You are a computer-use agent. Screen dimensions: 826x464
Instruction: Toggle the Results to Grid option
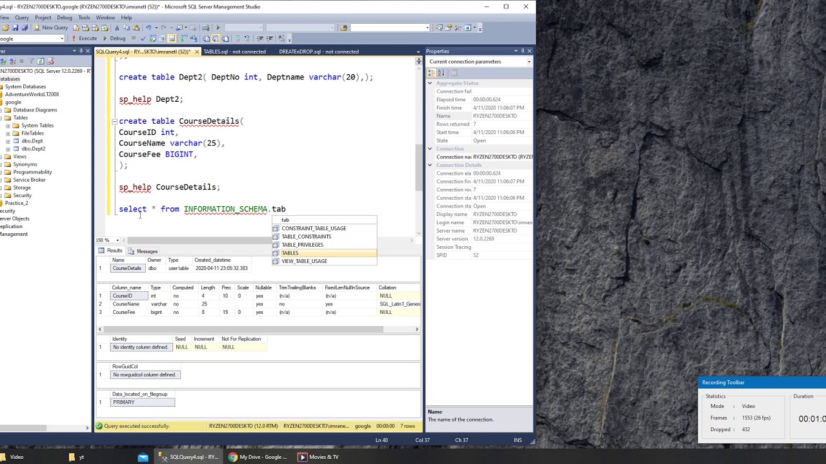214,39
